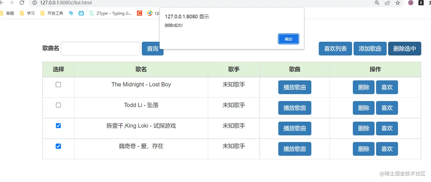Delete the 魏奇奇 - 爱，存在 row
The image size is (431, 182).
pos(364,149)
